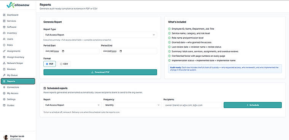Click the checkmark beside Employee ID line

coord(169,29)
